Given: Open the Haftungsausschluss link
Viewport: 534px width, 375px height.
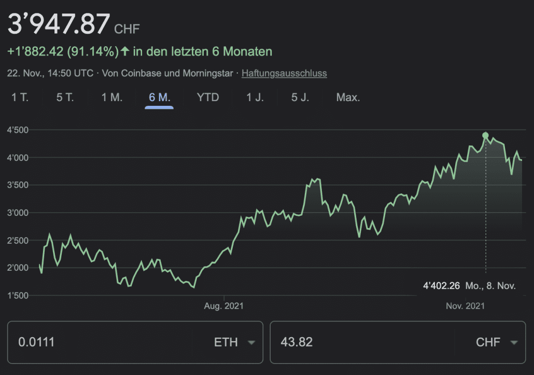Looking at the screenshot, I should pos(284,73).
